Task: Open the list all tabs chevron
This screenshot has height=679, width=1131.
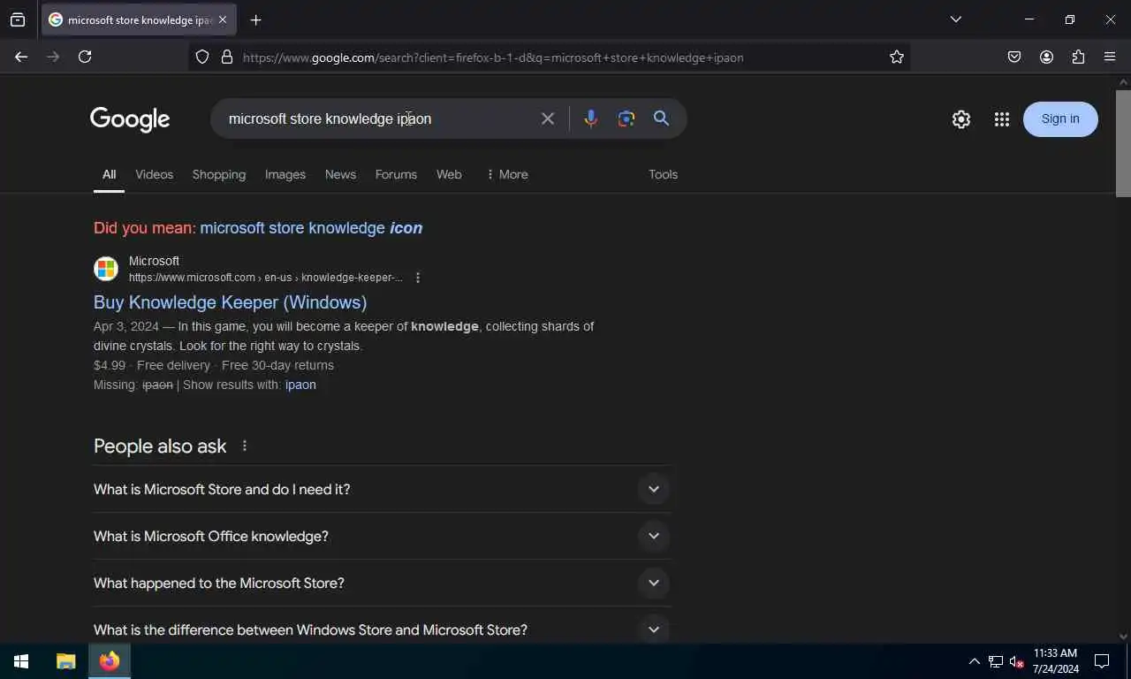Action: click(955, 19)
